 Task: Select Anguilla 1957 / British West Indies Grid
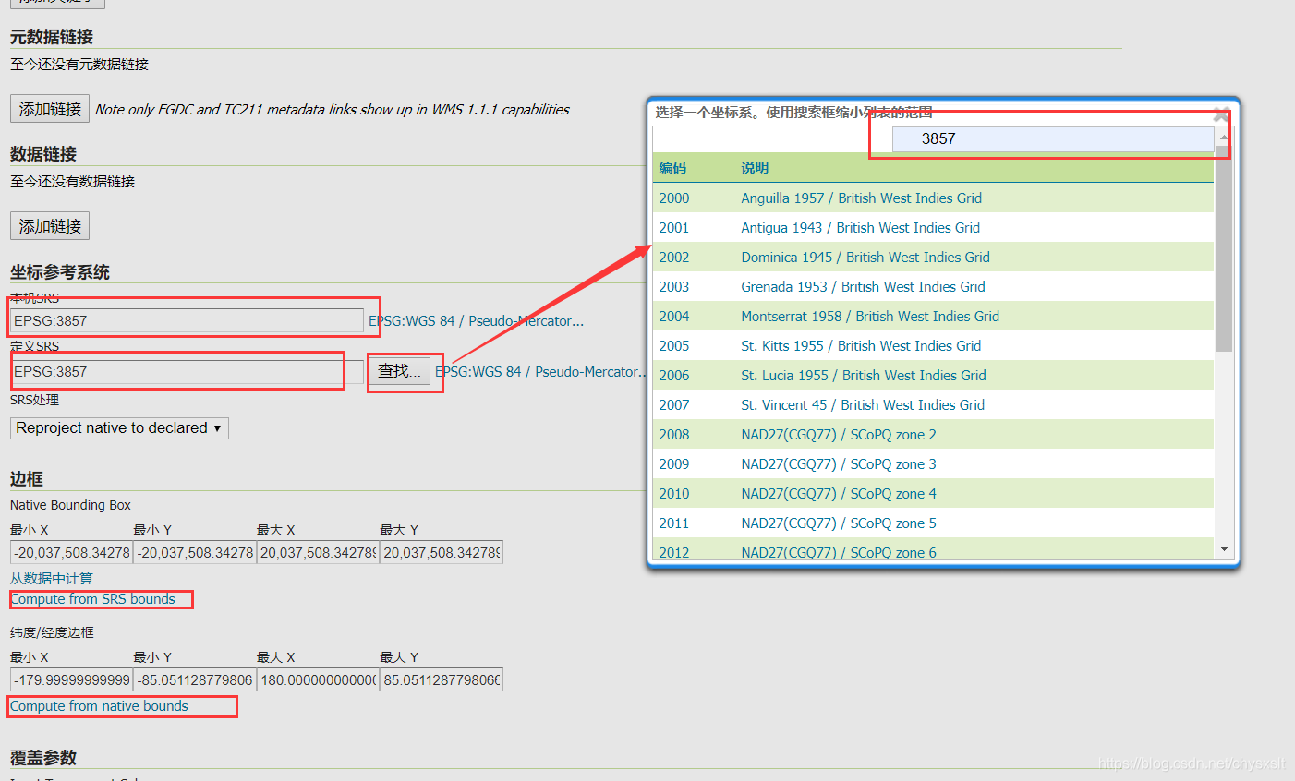pos(861,198)
